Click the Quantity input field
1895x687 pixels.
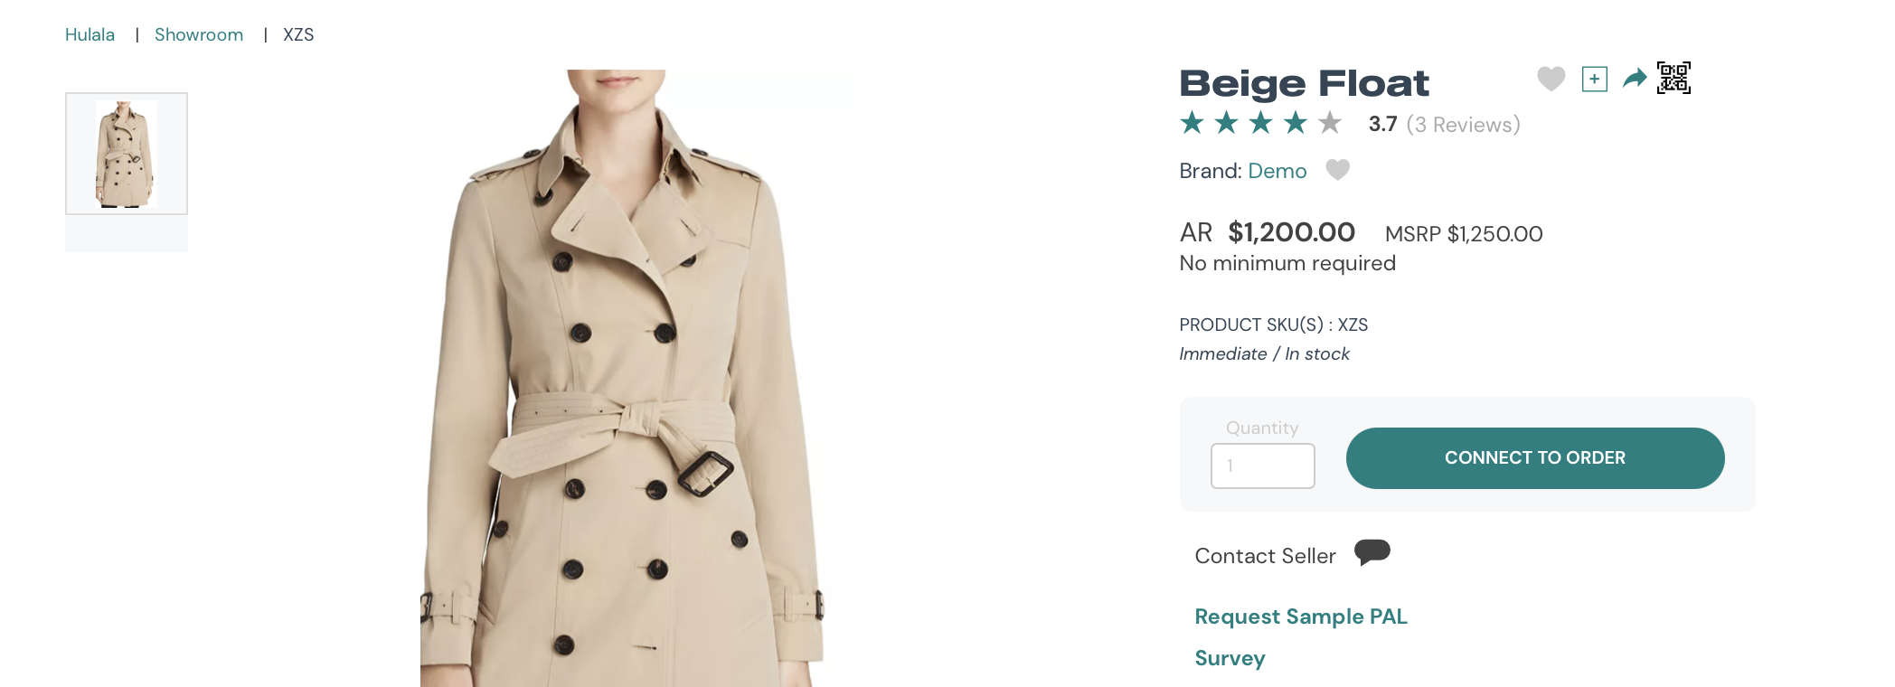coord(1262,466)
